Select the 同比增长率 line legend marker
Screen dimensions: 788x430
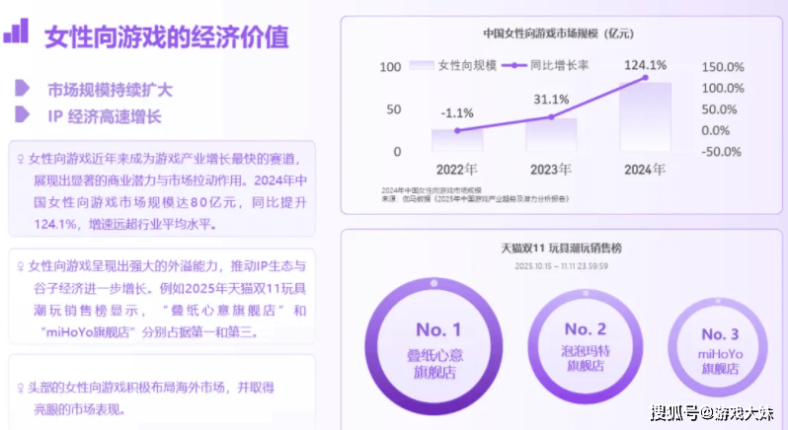(514, 65)
